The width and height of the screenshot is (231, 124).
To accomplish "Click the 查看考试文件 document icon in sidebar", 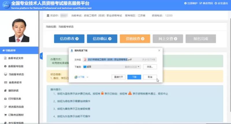I will [5, 58].
